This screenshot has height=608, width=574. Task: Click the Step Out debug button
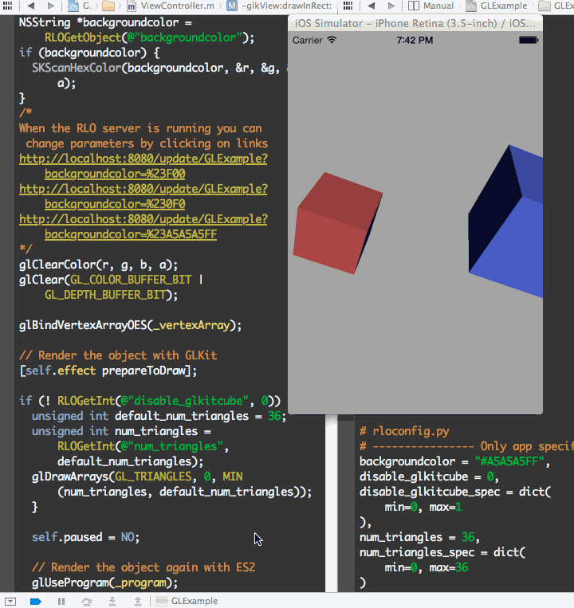coord(138,602)
